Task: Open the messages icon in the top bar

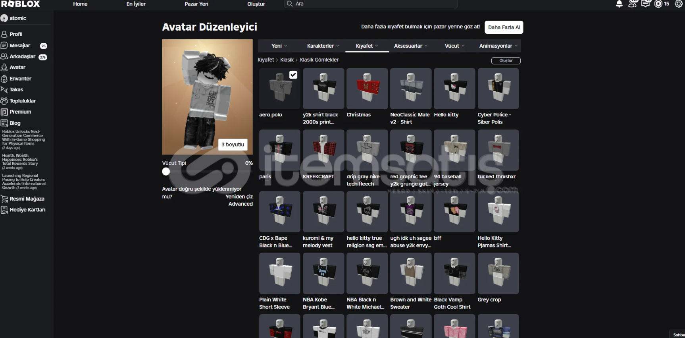Action: (646, 4)
